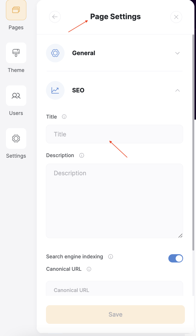This screenshot has width=196, height=336.
Task: Collapse the SEO section chevron
Action: pos(177,90)
